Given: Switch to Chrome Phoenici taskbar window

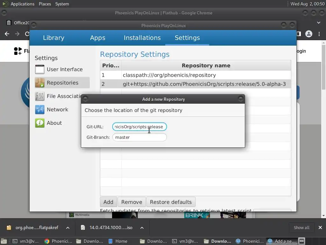Looking at the screenshot, I should pyautogui.click(x=59, y=241).
